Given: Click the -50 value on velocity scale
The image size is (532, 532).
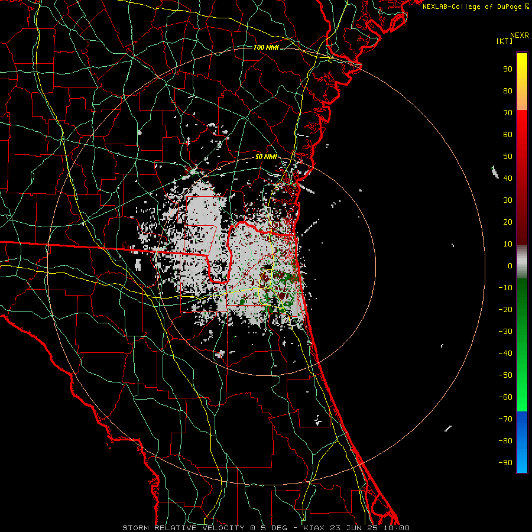Looking at the screenshot, I should 505,375.
